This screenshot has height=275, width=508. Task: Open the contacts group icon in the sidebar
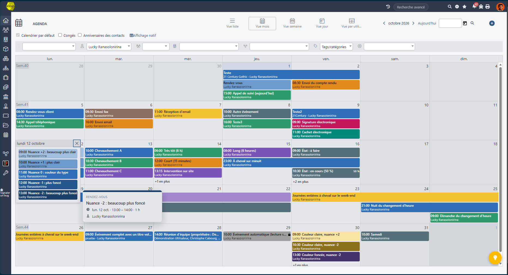point(6,30)
